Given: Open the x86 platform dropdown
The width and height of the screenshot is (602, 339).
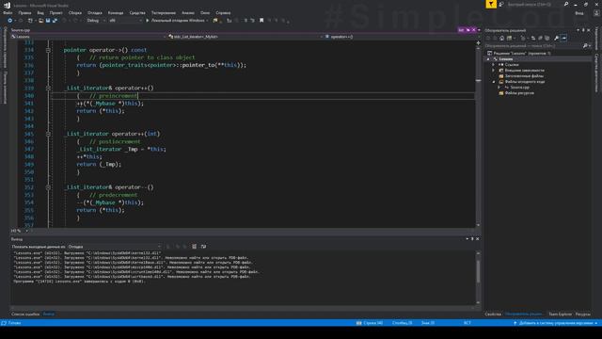Looking at the screenshot, I should (x=125, y=21).
